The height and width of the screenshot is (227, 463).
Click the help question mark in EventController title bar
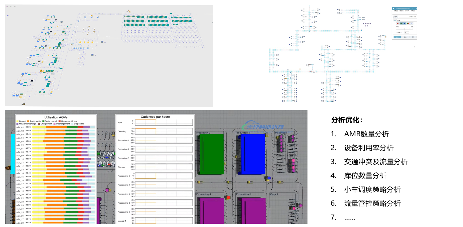(413, 9)
